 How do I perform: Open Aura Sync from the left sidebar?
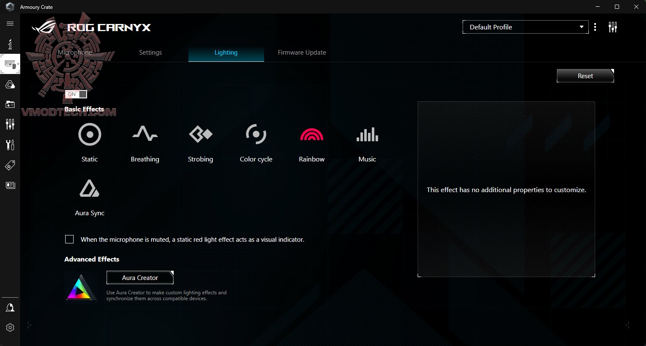[10, 85]
